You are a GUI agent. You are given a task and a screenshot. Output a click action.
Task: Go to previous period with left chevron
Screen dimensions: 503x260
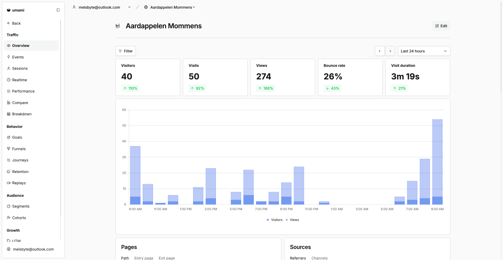click(x=380, y=51)
